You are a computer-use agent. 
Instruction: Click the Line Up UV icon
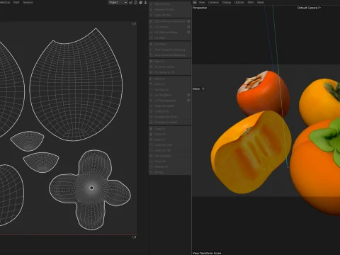pyautogui.click(x=152, y=89)
